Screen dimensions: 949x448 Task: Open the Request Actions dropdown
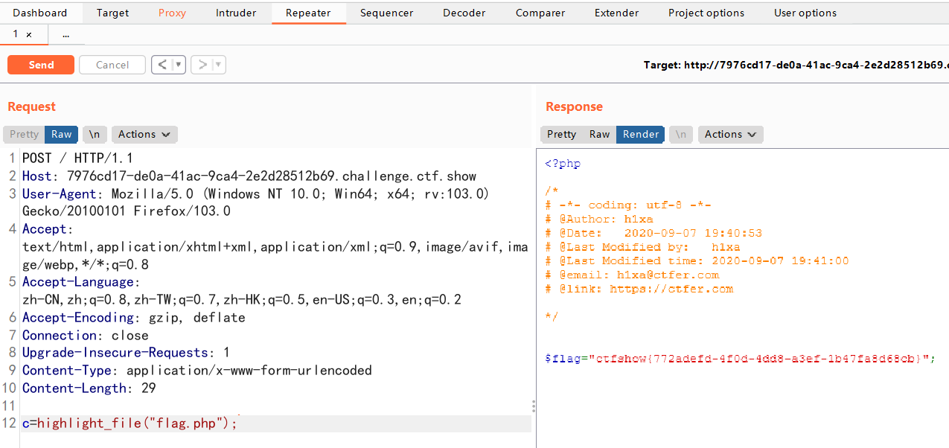tap(144, 134)
